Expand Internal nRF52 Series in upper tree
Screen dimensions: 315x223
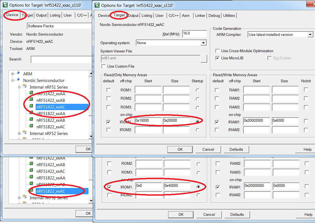click(x=19, y=133)
